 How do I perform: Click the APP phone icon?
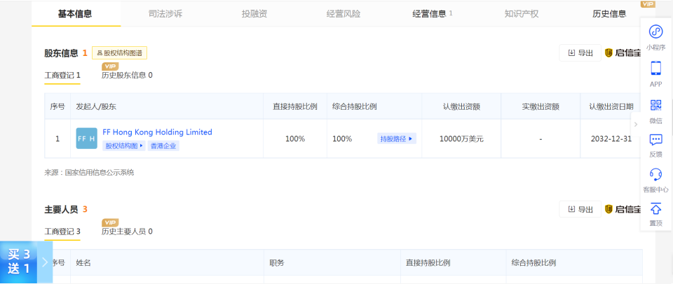point(655,68)
